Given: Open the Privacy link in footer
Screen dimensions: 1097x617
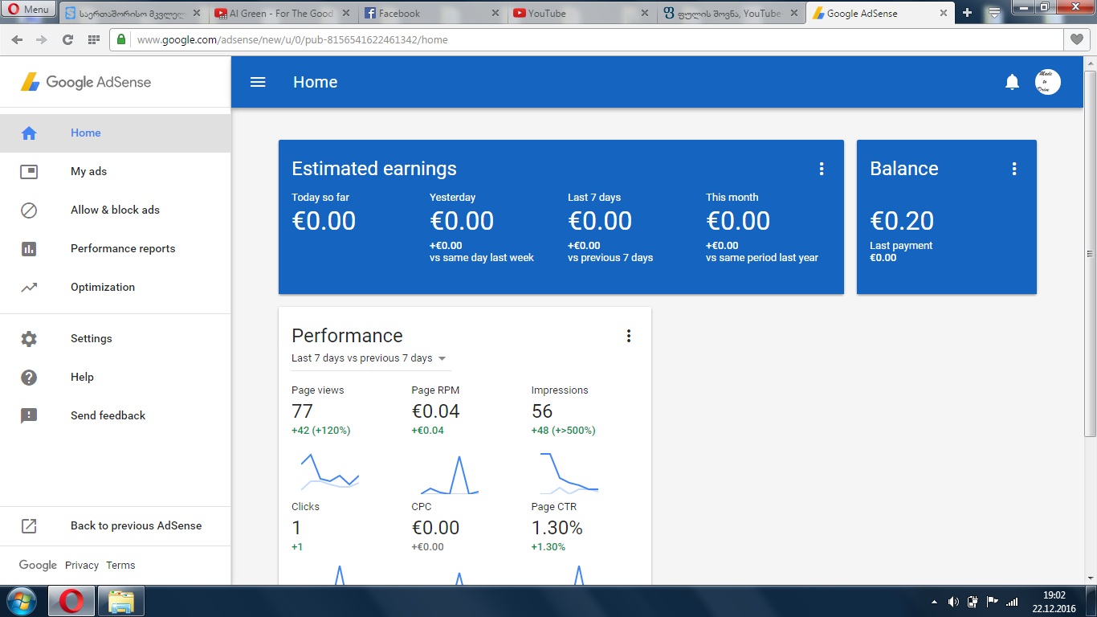Looking at the screenshot, I should pyautogui.click(x=82, y=566).
